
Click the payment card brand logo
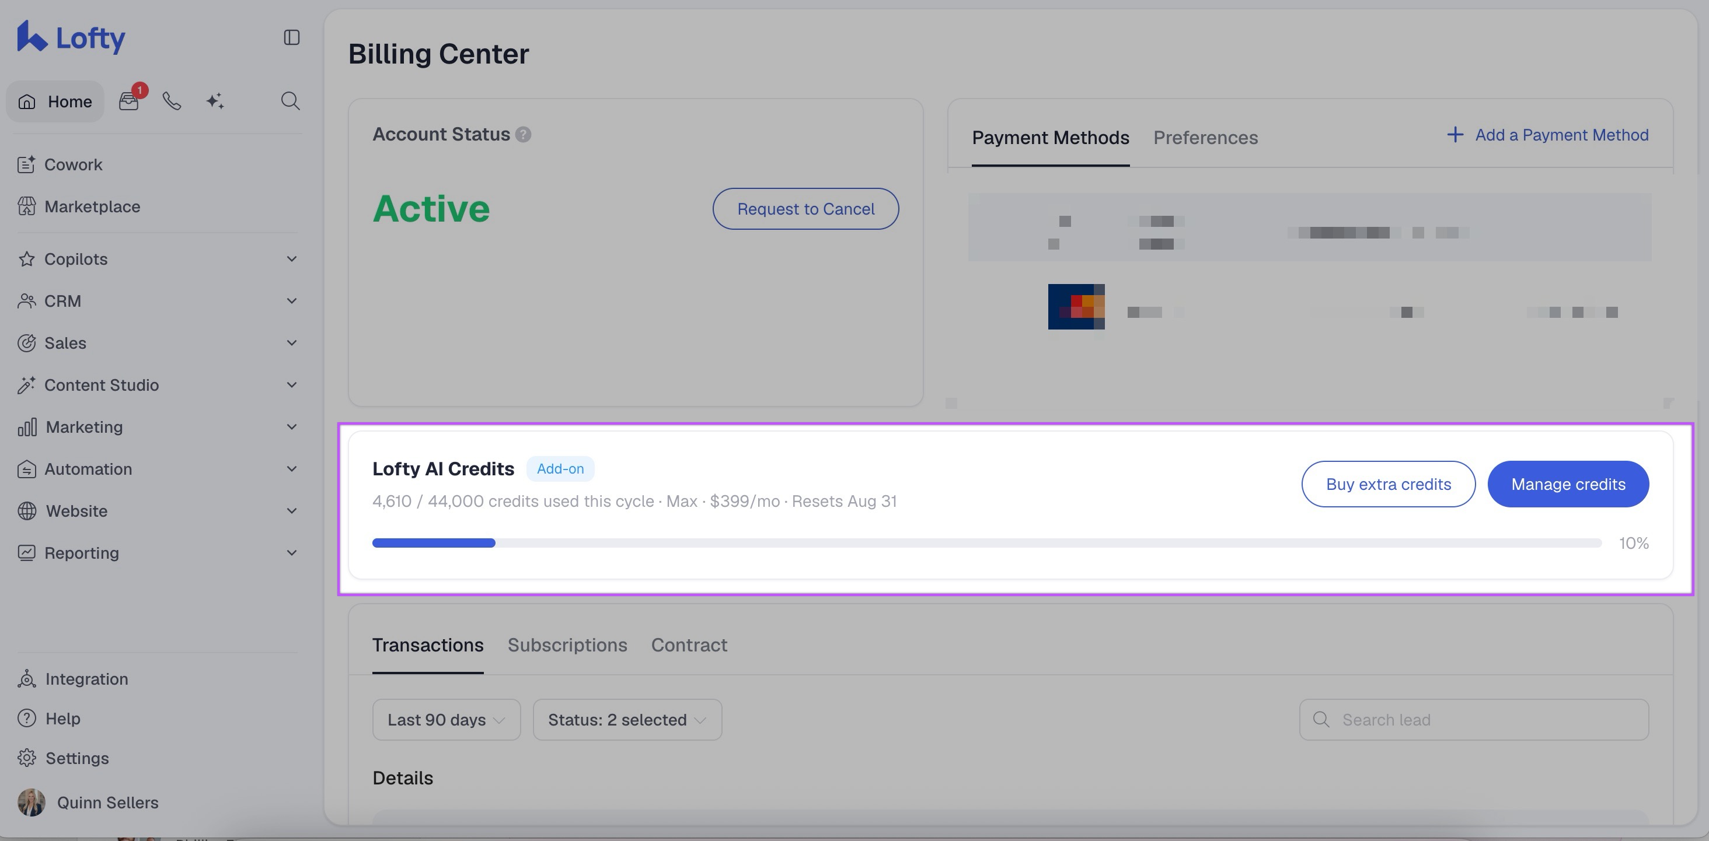(x=1076, y=307)
